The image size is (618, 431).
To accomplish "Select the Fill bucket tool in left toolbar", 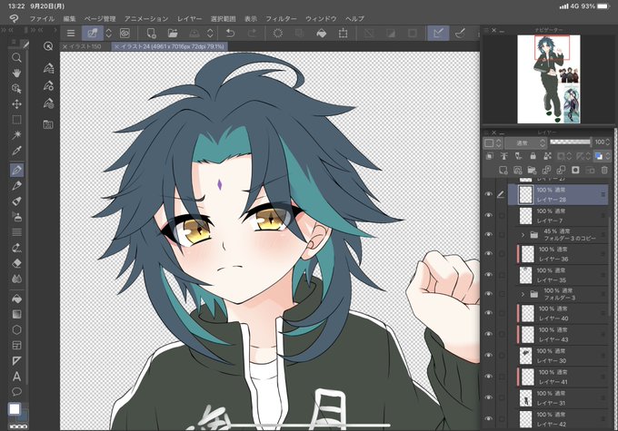I will [x=16, y=299].
